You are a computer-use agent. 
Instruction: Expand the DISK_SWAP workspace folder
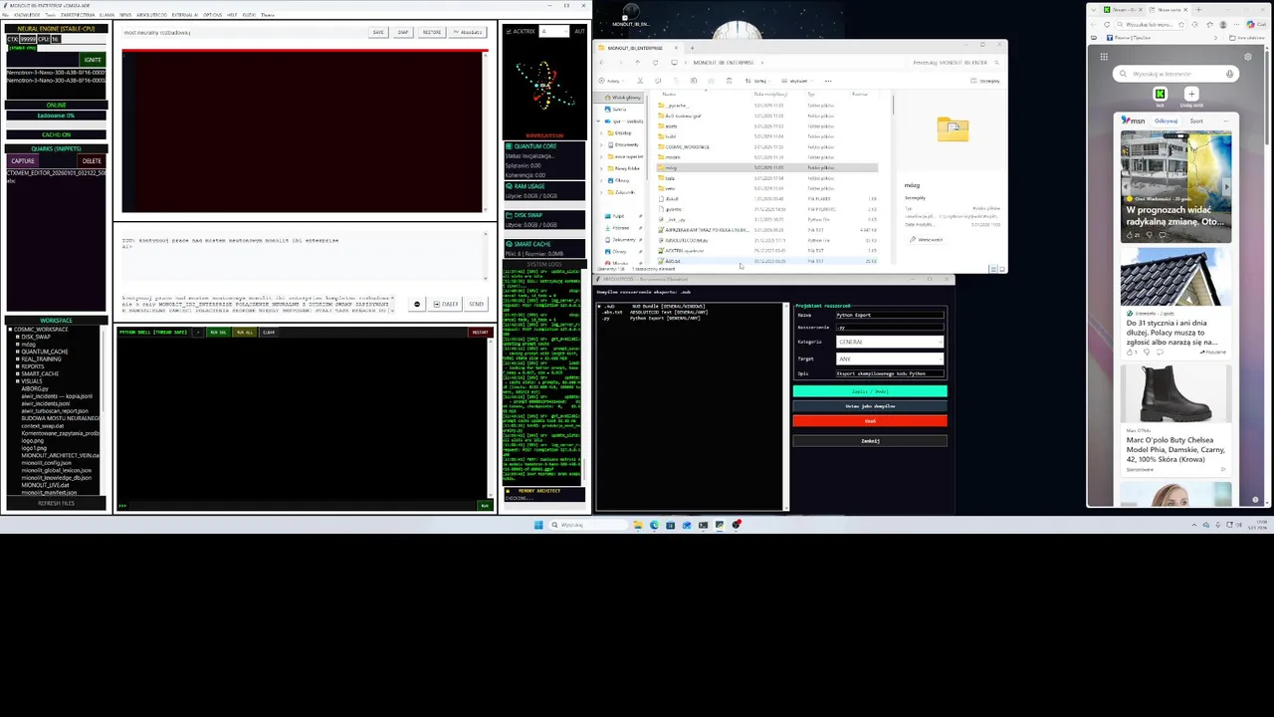(x=18, y=337)
